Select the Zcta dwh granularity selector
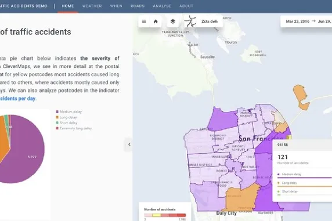 tap(203, 21)
